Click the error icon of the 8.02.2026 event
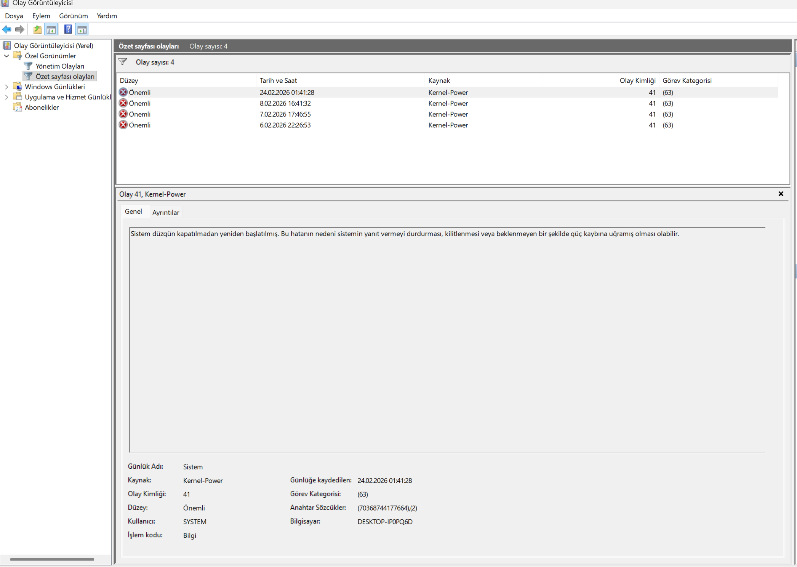The image size is (797, 567). (123, 103)
